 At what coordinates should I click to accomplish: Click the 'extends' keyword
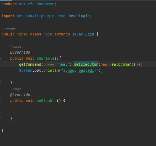pyautogui.click(x=62, y=34)
